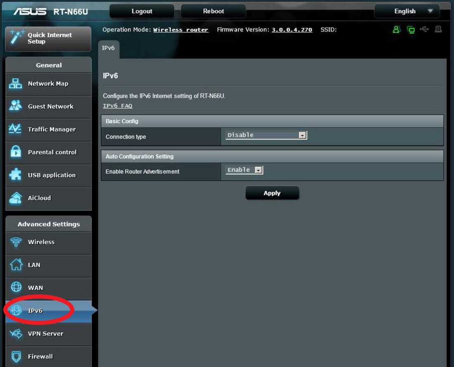Image resolution: width=454 pixels, height=367 pixels.
Task: Click the Guest Network people icon
Action: [x=15, y=105]
